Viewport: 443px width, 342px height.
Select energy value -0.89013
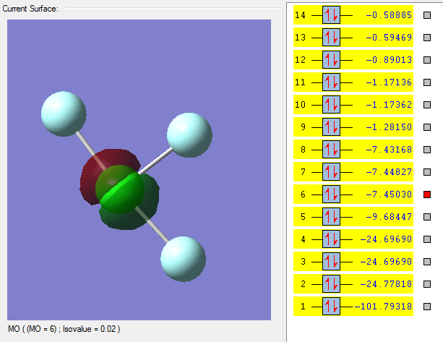tap(389, 59)
